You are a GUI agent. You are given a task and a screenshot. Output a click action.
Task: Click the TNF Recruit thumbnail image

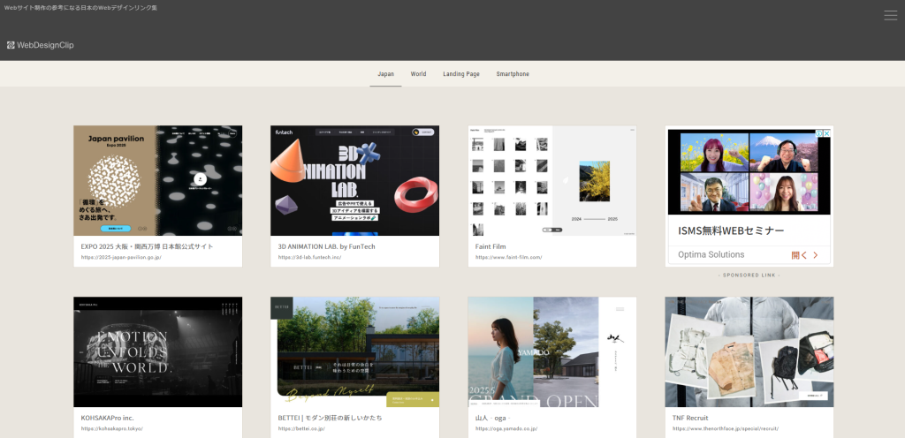(749, 351)
